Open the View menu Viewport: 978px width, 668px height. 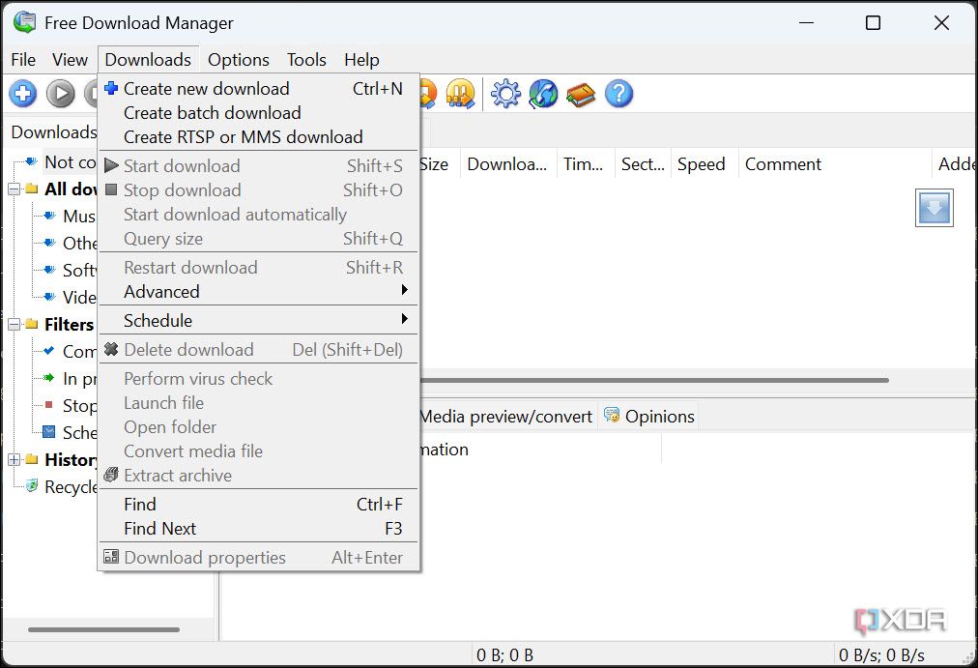70,60
